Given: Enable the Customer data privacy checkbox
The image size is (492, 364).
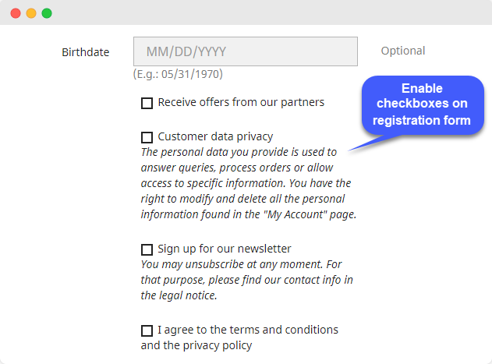Looking at the screenshot, I should [147, 137].
